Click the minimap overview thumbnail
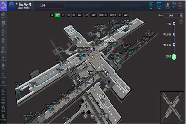This screenshot has height=124, width=186. pyautogui.click(x=172, y=106)
